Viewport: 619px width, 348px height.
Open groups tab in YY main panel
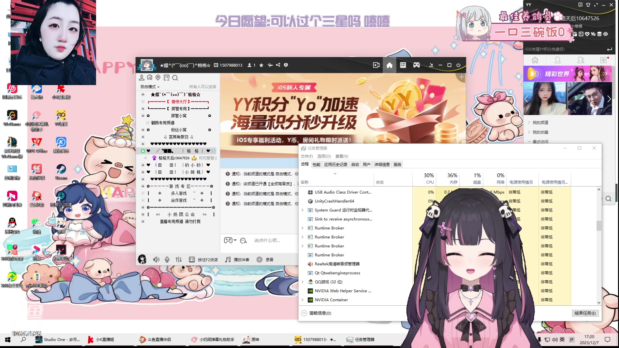click(x=581, y=60)
